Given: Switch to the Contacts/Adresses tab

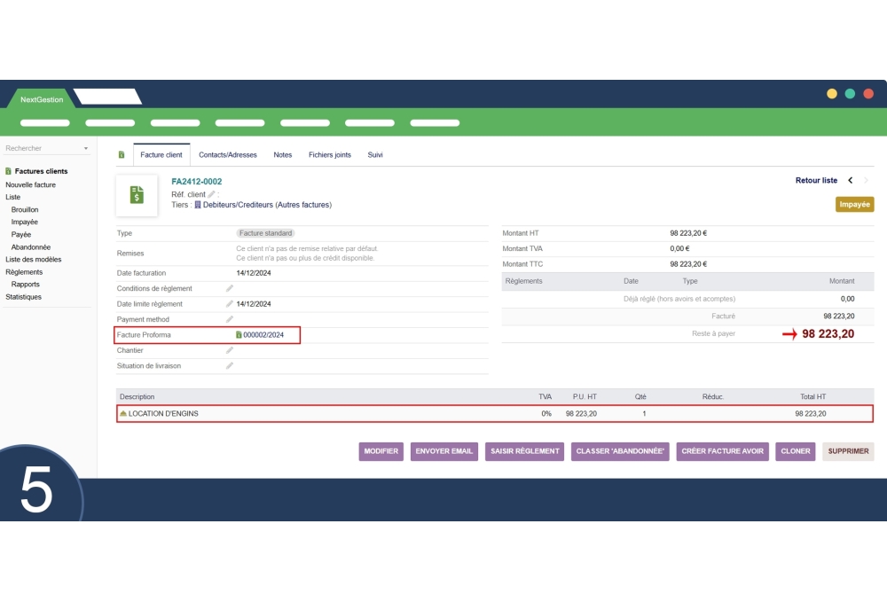Looking at the screenshot, I should (226, 154).
